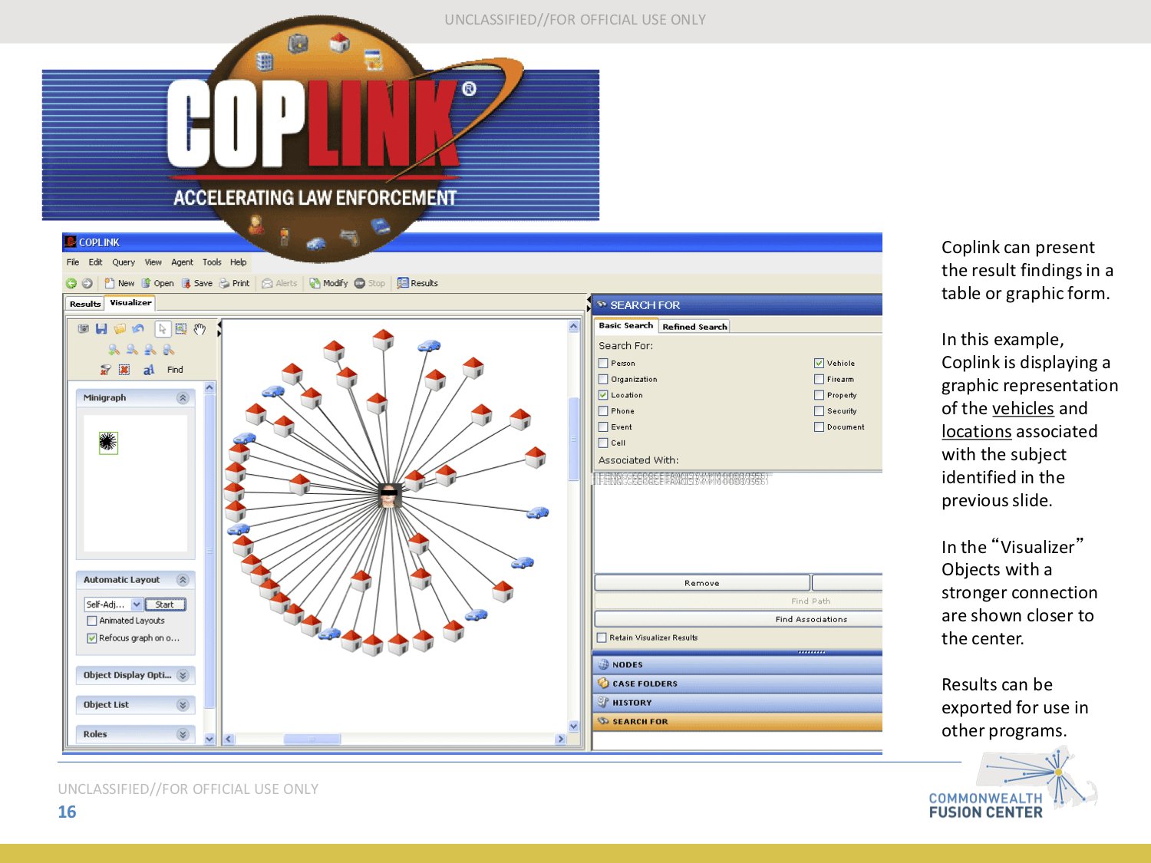The height and width of the screenshot is (863, 1151).
Task: Enable the Animated Layouts checkbox
Action: click(92, 621)
